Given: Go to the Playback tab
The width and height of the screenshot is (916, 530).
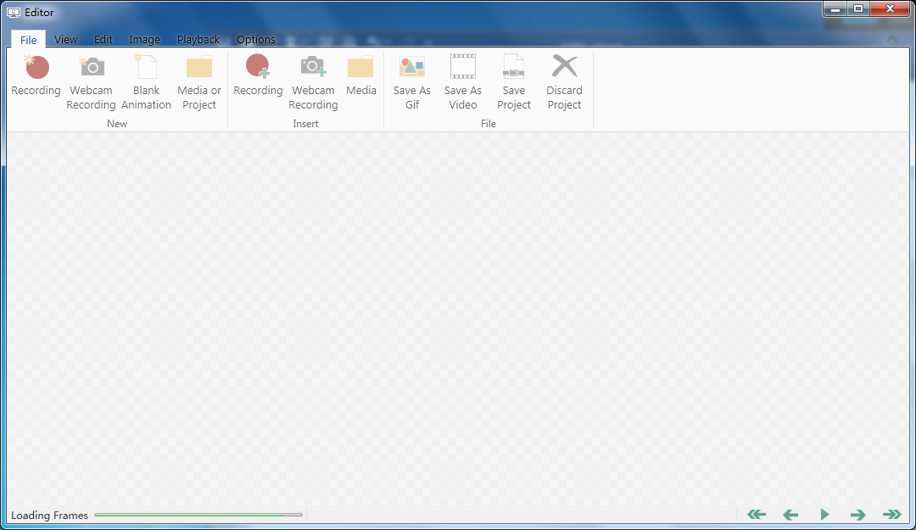Looking at the screenshot, I should pos(198,40).
